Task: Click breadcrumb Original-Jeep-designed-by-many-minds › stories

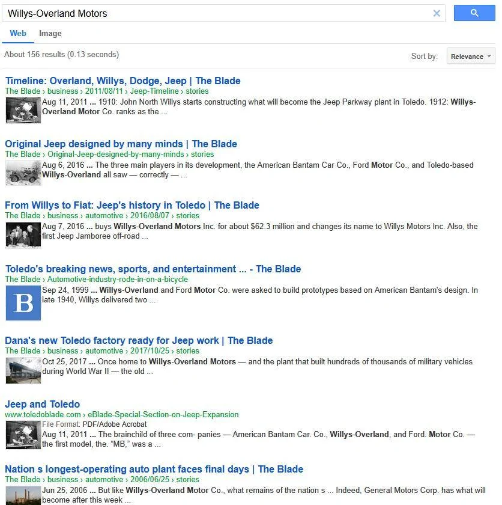Action: [109, 155]
